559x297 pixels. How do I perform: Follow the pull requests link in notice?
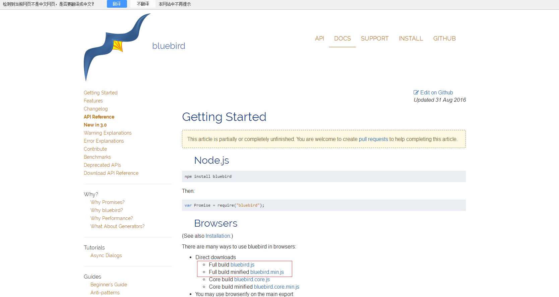[373, 139]
